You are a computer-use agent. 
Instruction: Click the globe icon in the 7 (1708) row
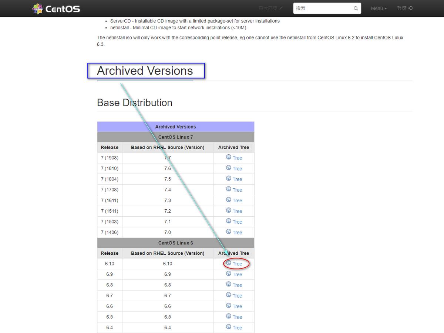[229, 189]
